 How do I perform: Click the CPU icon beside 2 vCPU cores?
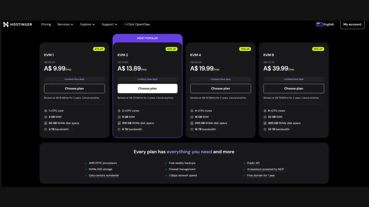(119, 111)
